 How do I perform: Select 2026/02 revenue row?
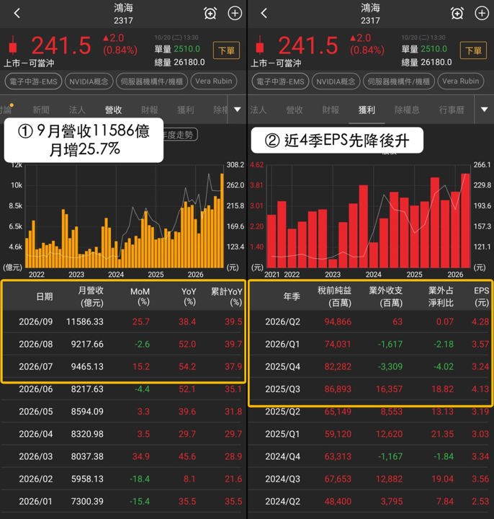tap(123, 479)
